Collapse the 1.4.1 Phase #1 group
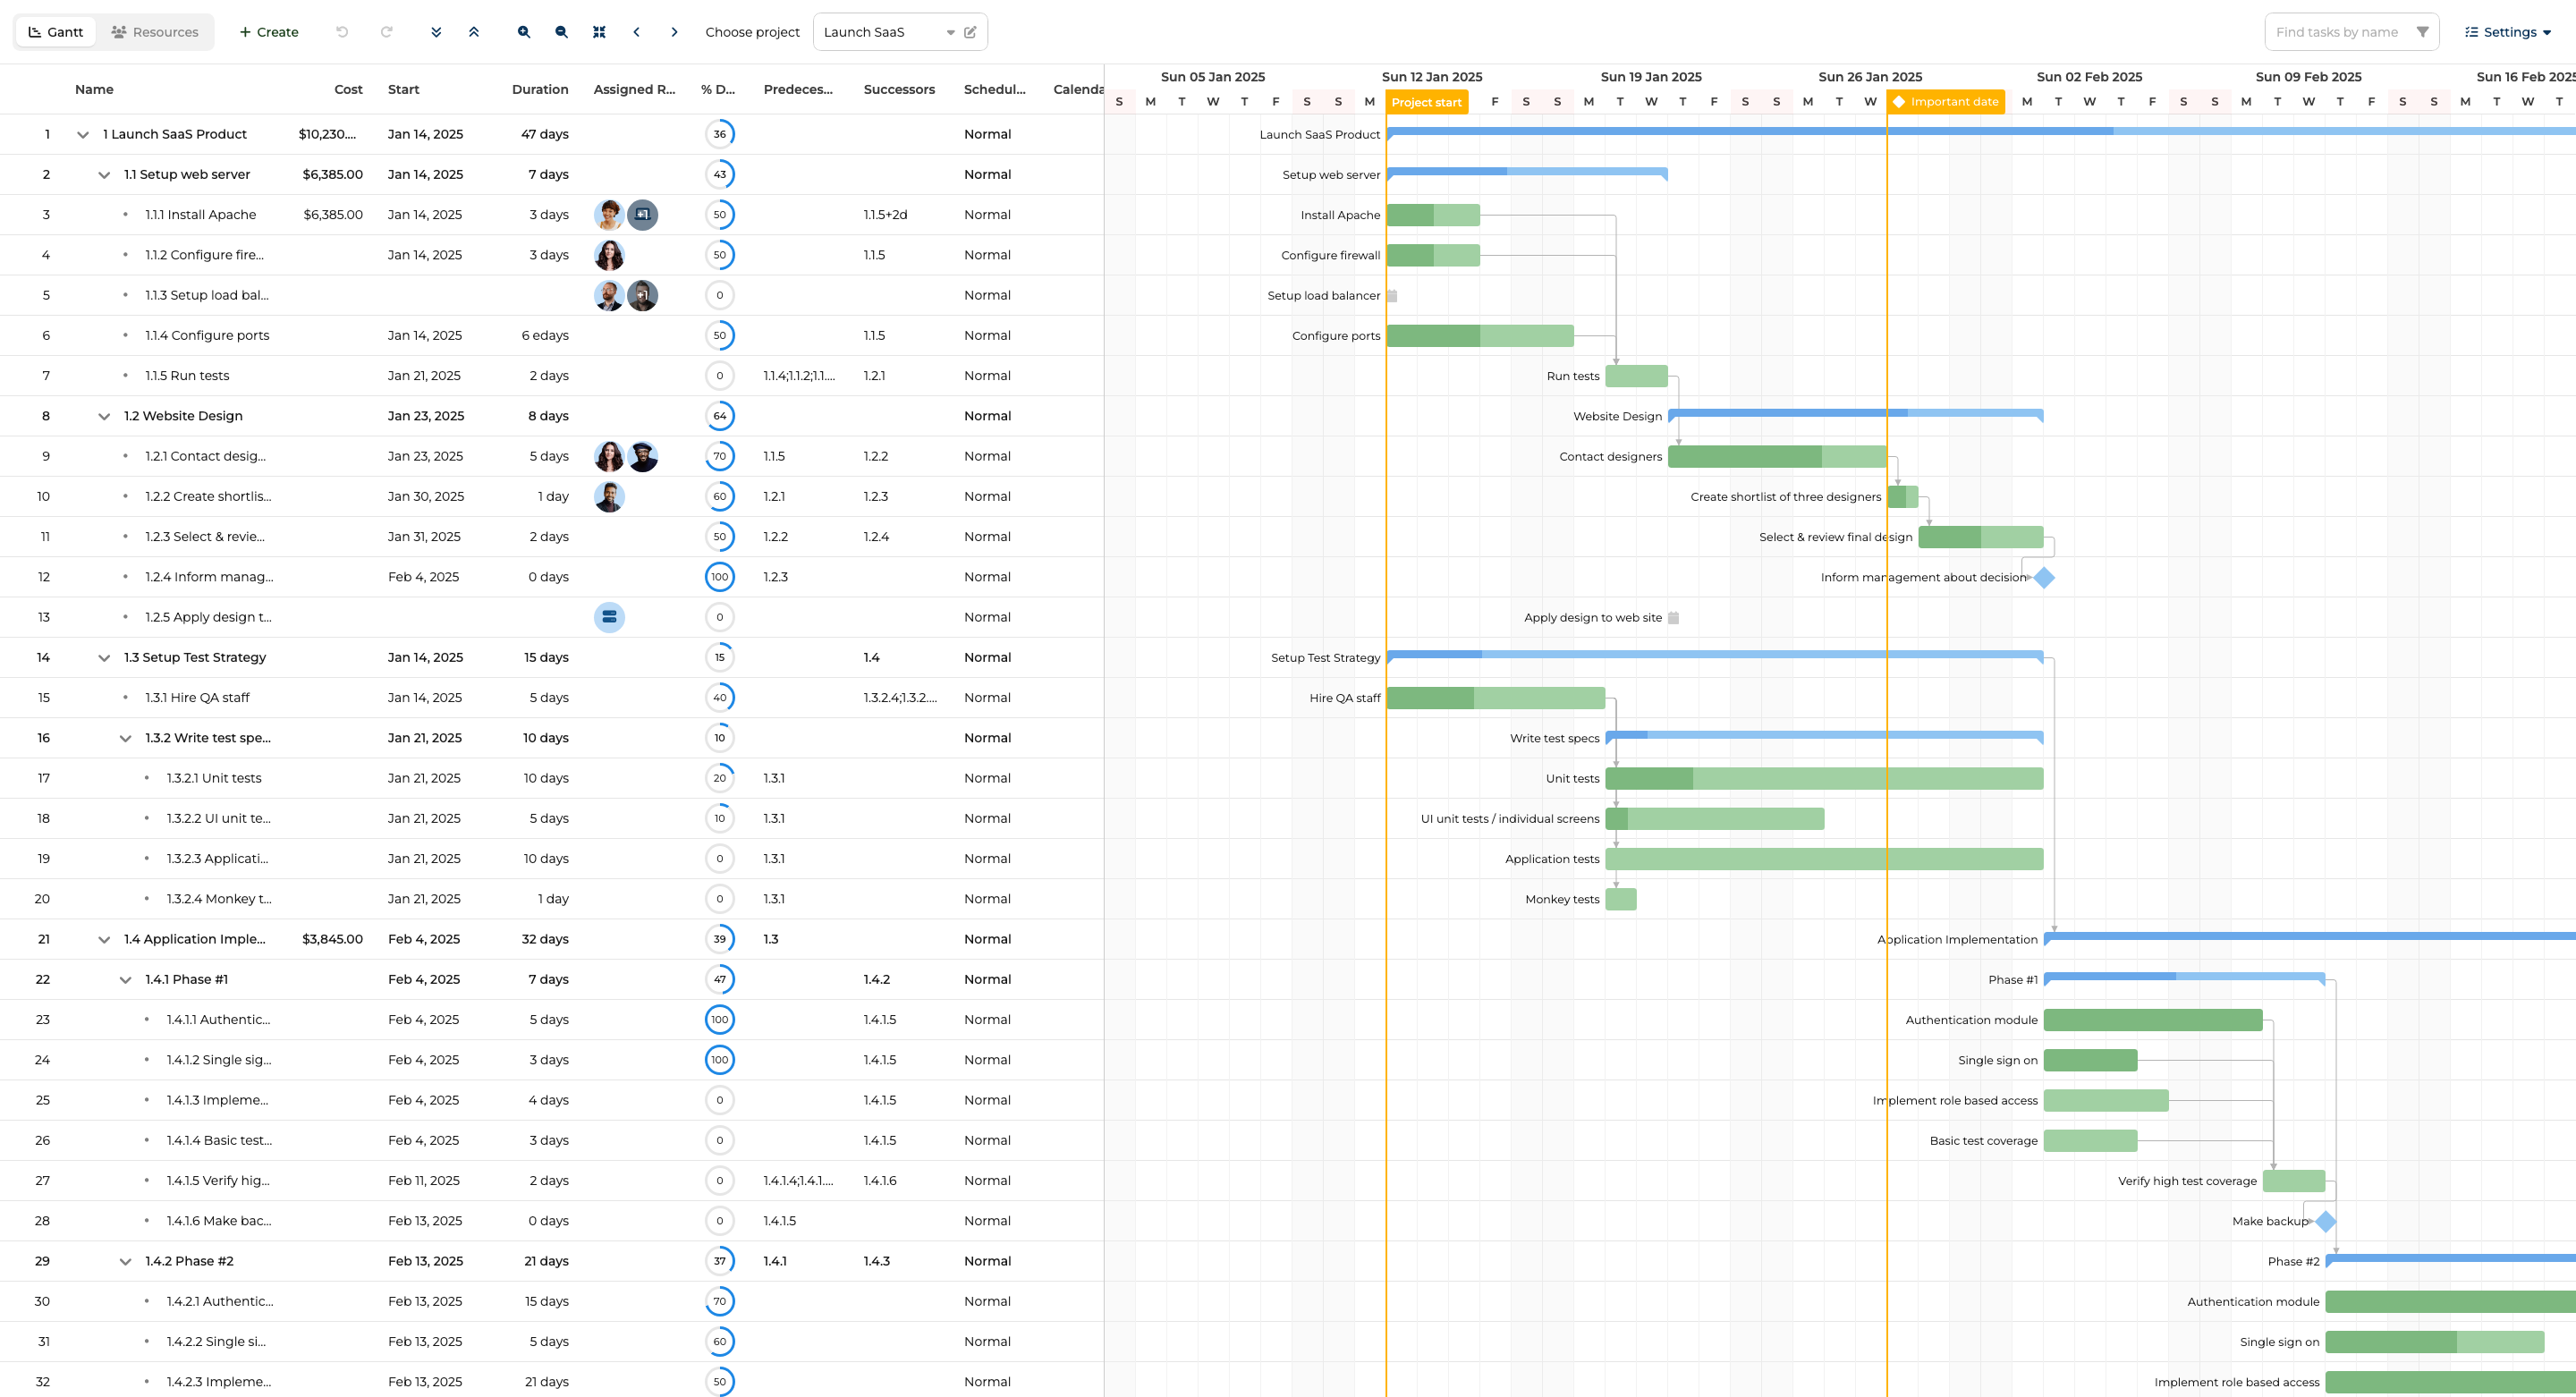Screen dimensions: 2576x1397 125,980
